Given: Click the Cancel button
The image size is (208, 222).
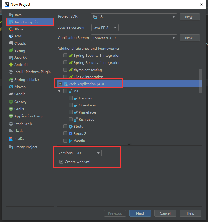Looking at the screenshot, I should point(165,213).
